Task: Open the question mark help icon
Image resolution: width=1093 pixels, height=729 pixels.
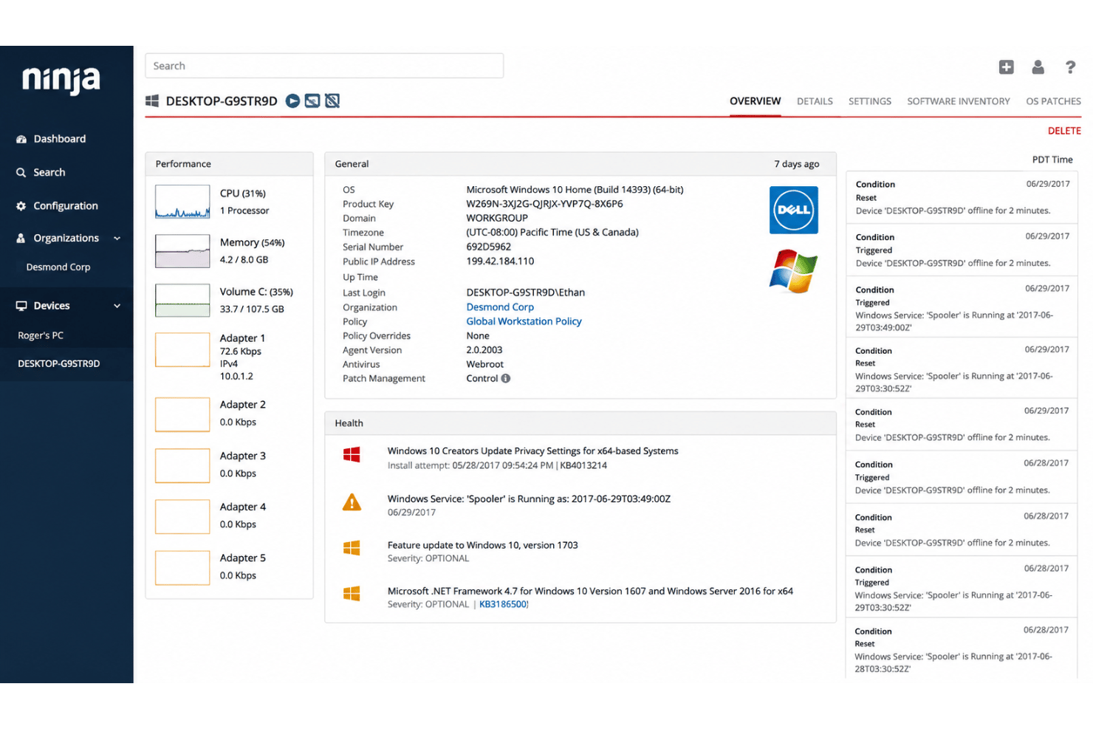Action: (1070, 67)
